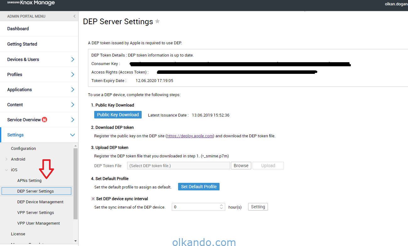Click the favorite star next to DEP Server Settings
The height and width of the screenshot is (246, 408).
pyautogui.click(x=157, y=21)
